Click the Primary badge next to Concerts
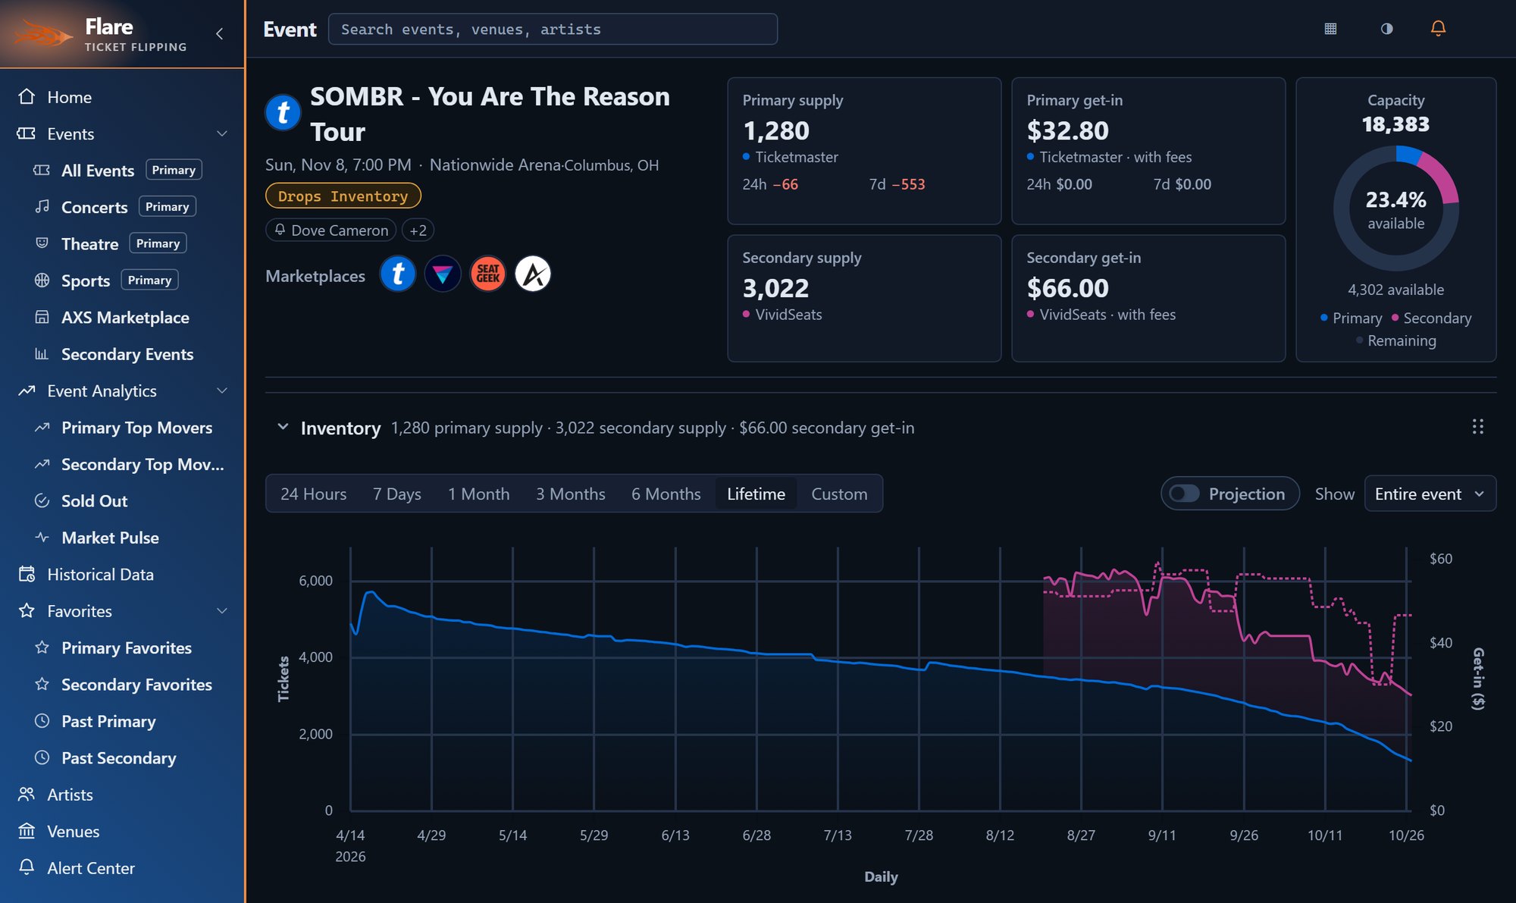Viewport: 1516px width, 903px height. pyautogui.click(x=167, y=206)
